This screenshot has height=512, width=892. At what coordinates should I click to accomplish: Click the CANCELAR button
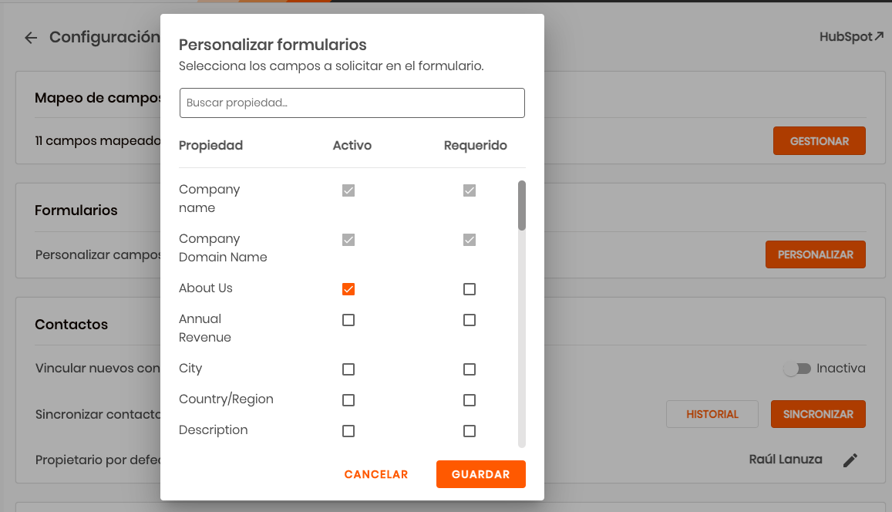point(376,474)
